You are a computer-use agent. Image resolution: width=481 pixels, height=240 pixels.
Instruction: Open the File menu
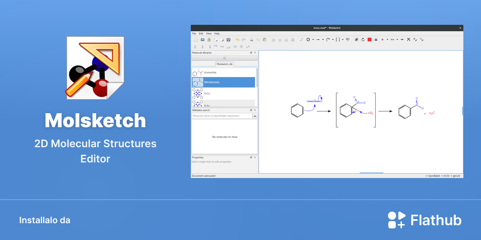[194, 34]
